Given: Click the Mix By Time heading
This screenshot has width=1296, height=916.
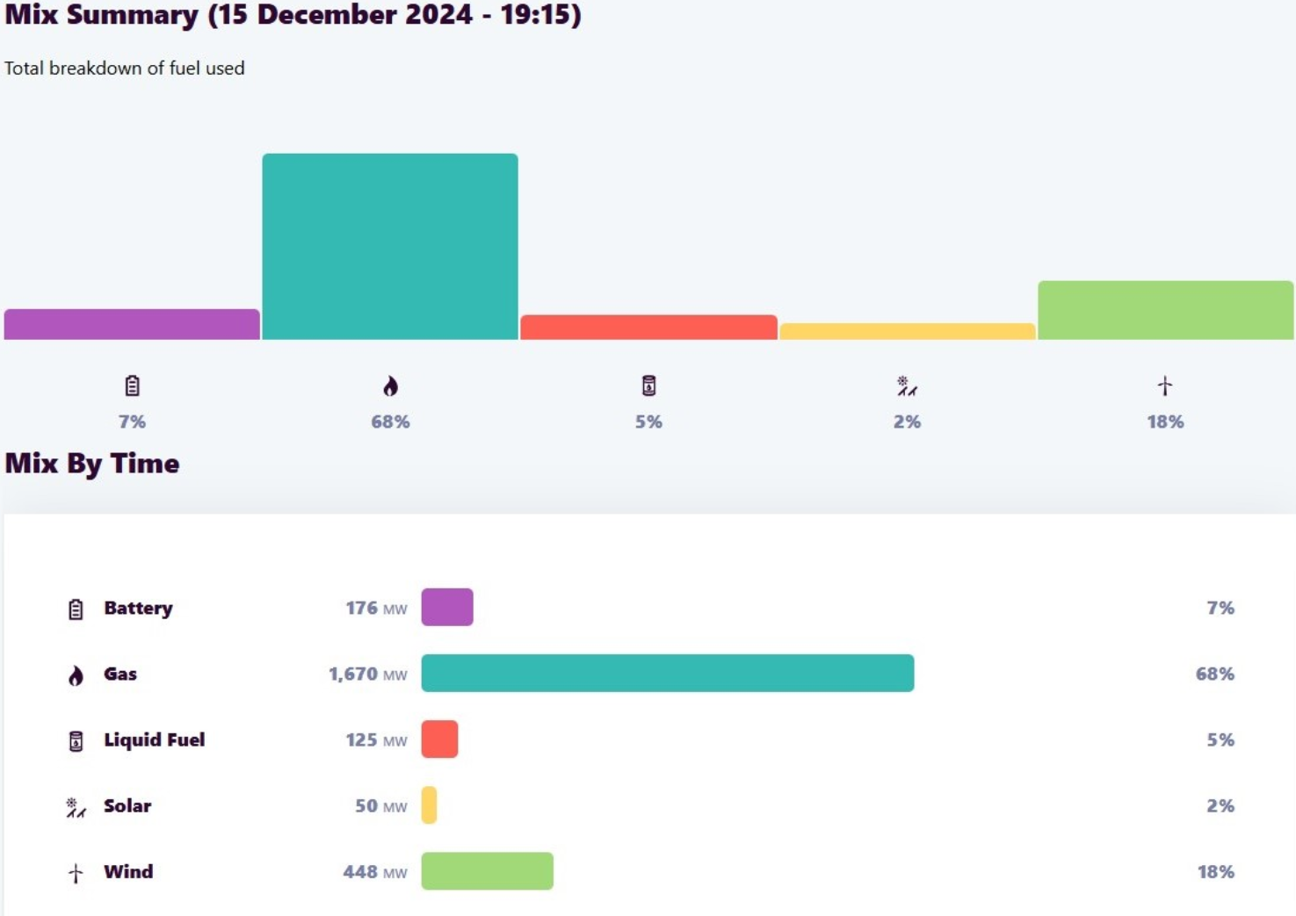Looking at the screenshot, I should pyautogui.click(x=92, y=463).
